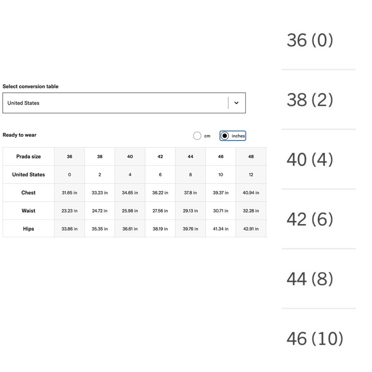Click the Prada size header cell
This screenshot has width=372, height=372.
29,157
